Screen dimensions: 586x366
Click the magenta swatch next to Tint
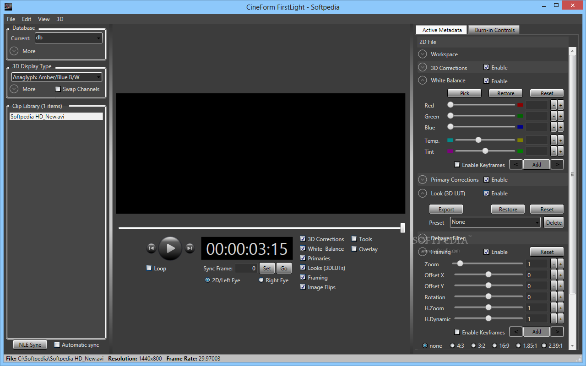450,151
